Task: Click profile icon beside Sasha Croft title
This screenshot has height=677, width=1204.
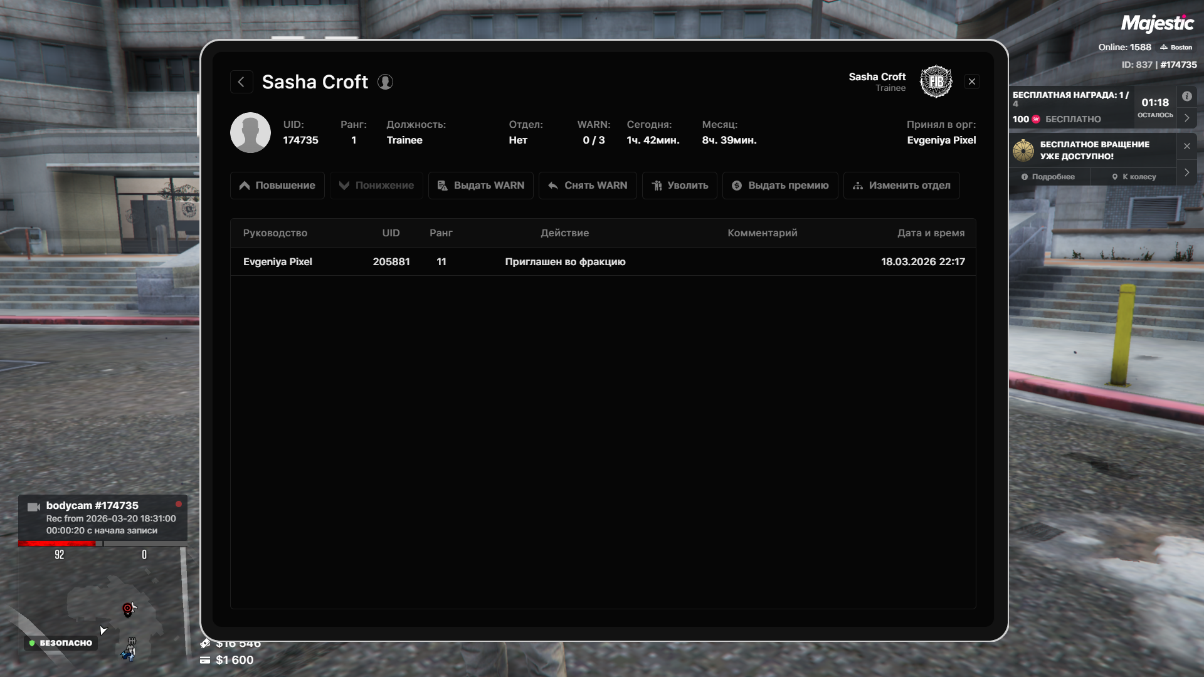Action: coord(385,82)
